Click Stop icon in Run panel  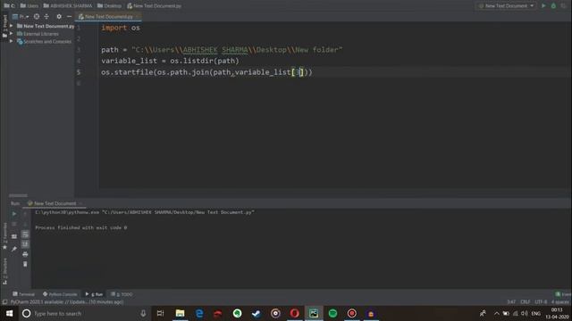tap(14, 224)
